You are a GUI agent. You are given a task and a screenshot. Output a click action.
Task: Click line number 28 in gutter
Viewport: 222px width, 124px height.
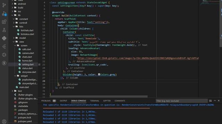point(44,81)
